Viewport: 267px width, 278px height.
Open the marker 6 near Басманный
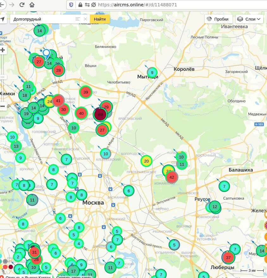tap(129, 191)
